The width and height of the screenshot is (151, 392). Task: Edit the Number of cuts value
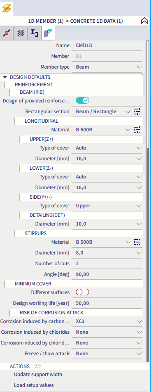click(107, 264)
